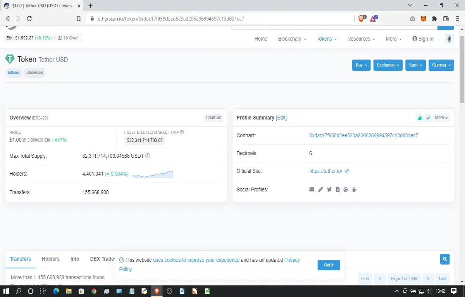Viewport: 465px width, 297px height.
Task: Click the Tether token logo
Action: (10, 59)
